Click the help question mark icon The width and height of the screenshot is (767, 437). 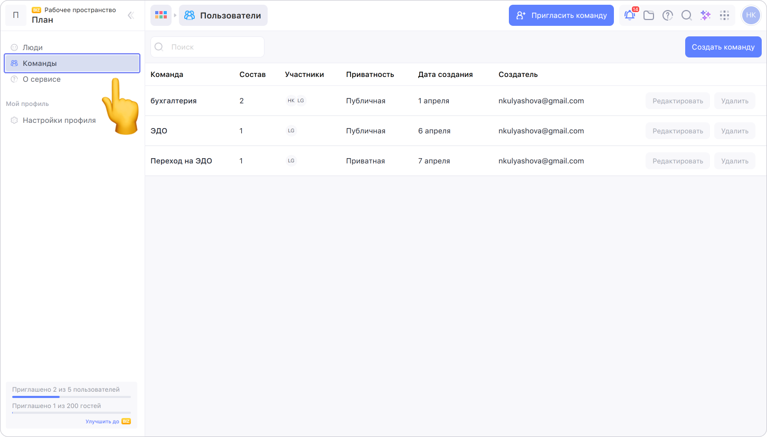[x=668, y=15]
